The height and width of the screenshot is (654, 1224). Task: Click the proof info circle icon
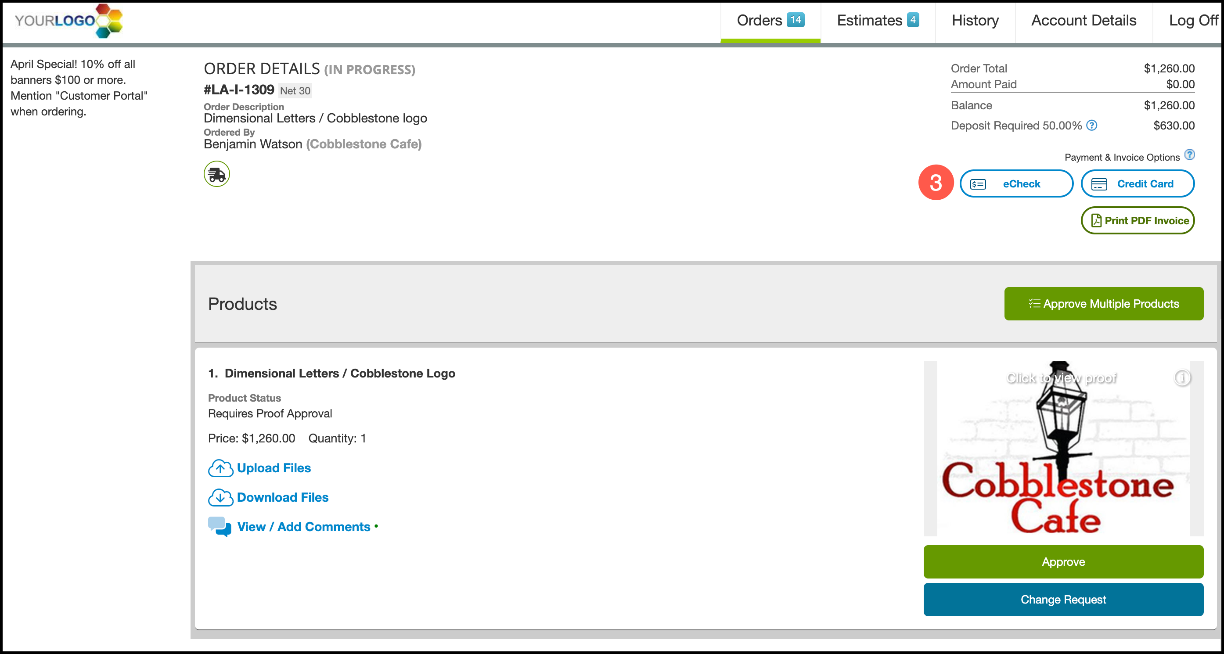pos(1182,377)
